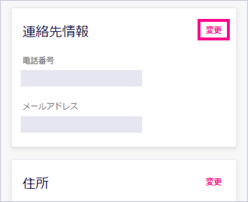Click the 連絡先情報 heading
Image resolution: width=248 pixels, height=202 pixels.
coord(55,32)
